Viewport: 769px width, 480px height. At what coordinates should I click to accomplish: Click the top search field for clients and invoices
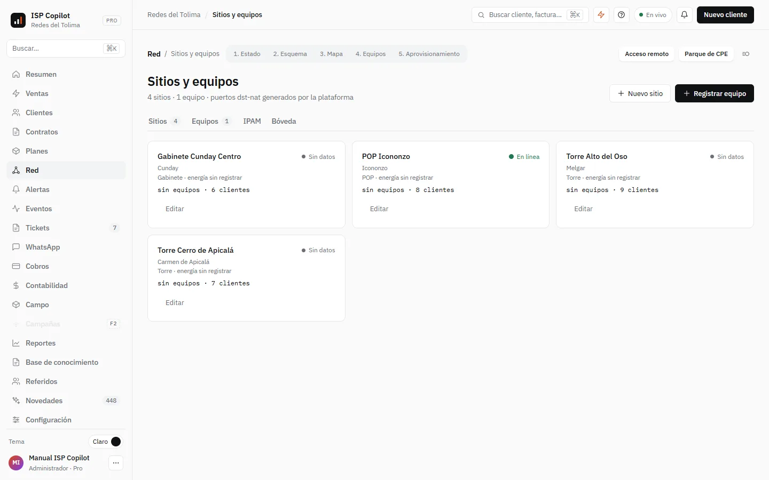pyautogui.click(x=530, y=15)
